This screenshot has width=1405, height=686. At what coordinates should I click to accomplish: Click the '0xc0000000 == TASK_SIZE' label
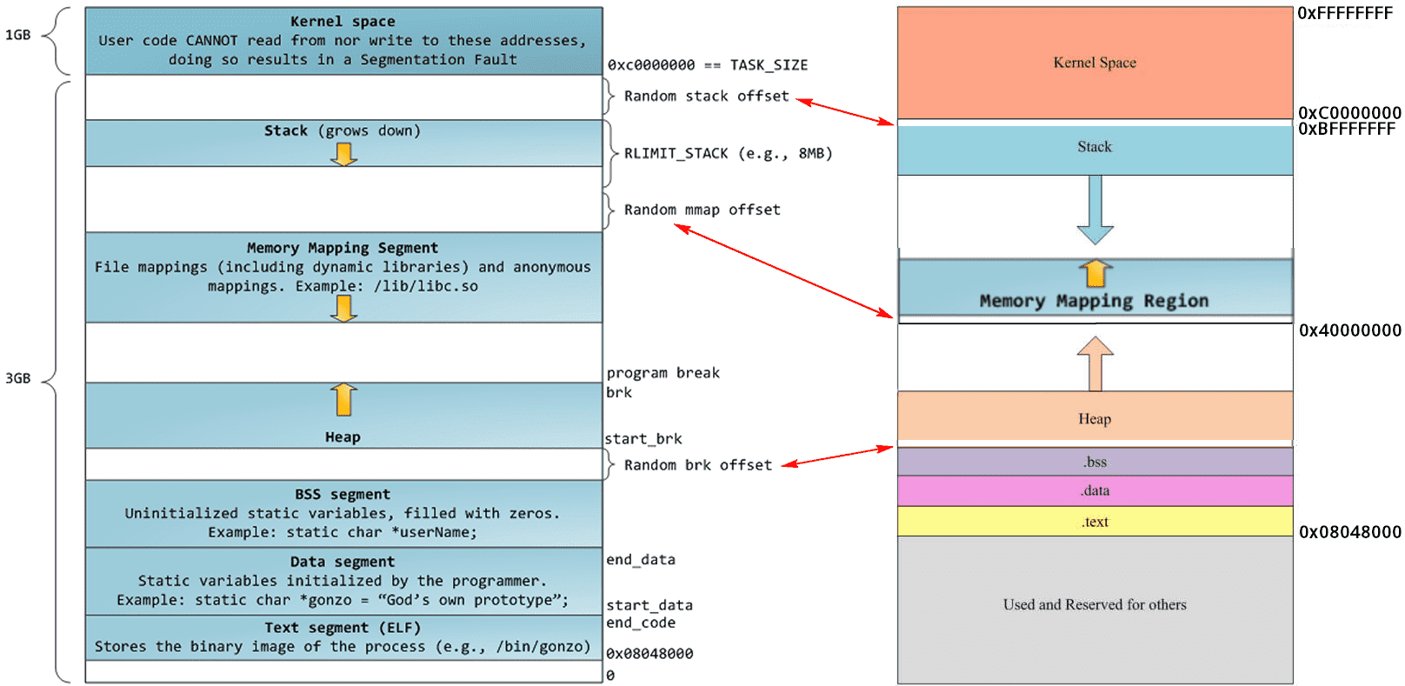[708, 65]
